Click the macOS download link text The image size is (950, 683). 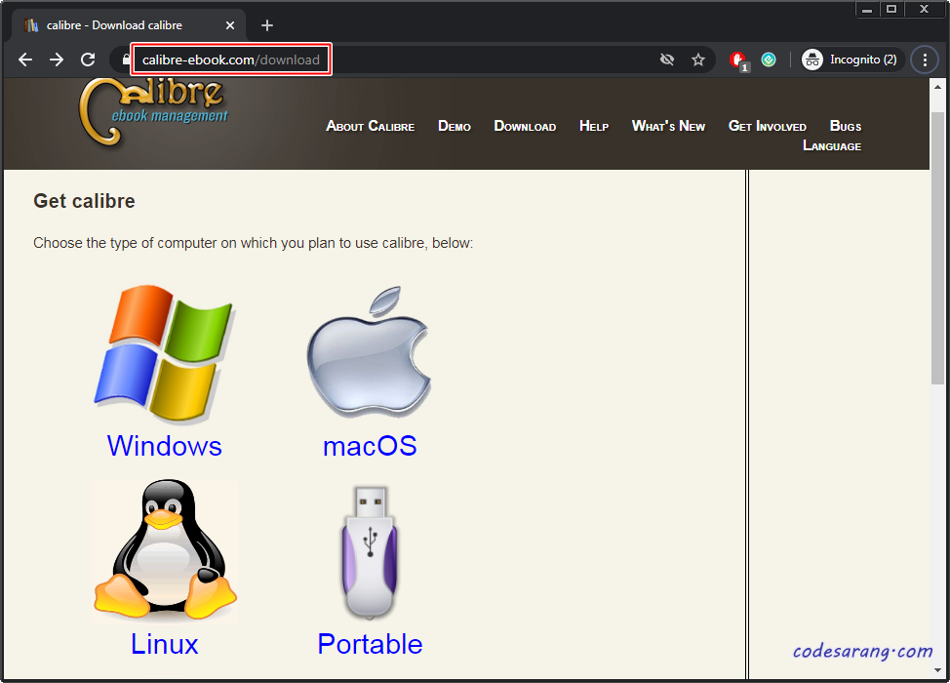[x=370, y=446]
